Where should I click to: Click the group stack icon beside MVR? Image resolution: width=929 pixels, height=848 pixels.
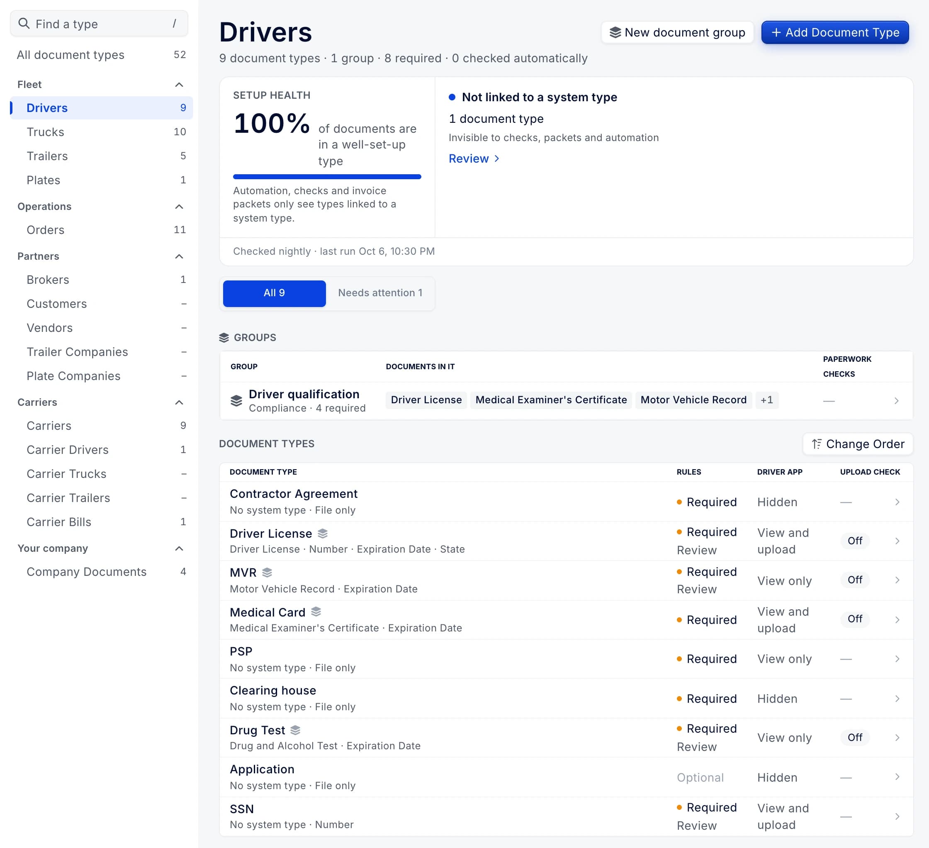267,573
